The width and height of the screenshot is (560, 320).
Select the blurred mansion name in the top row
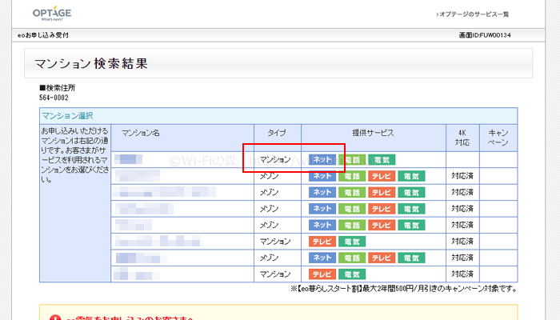coord(129,159)
